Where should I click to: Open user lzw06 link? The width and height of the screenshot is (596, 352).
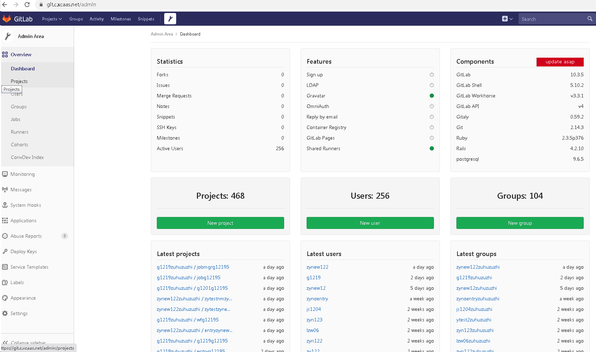pyautogui.click(x=313, y=330)
